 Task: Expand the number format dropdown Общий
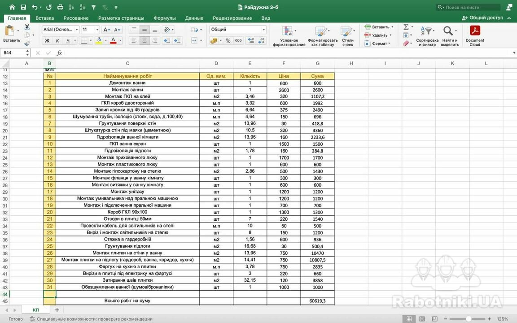point(263,30)
